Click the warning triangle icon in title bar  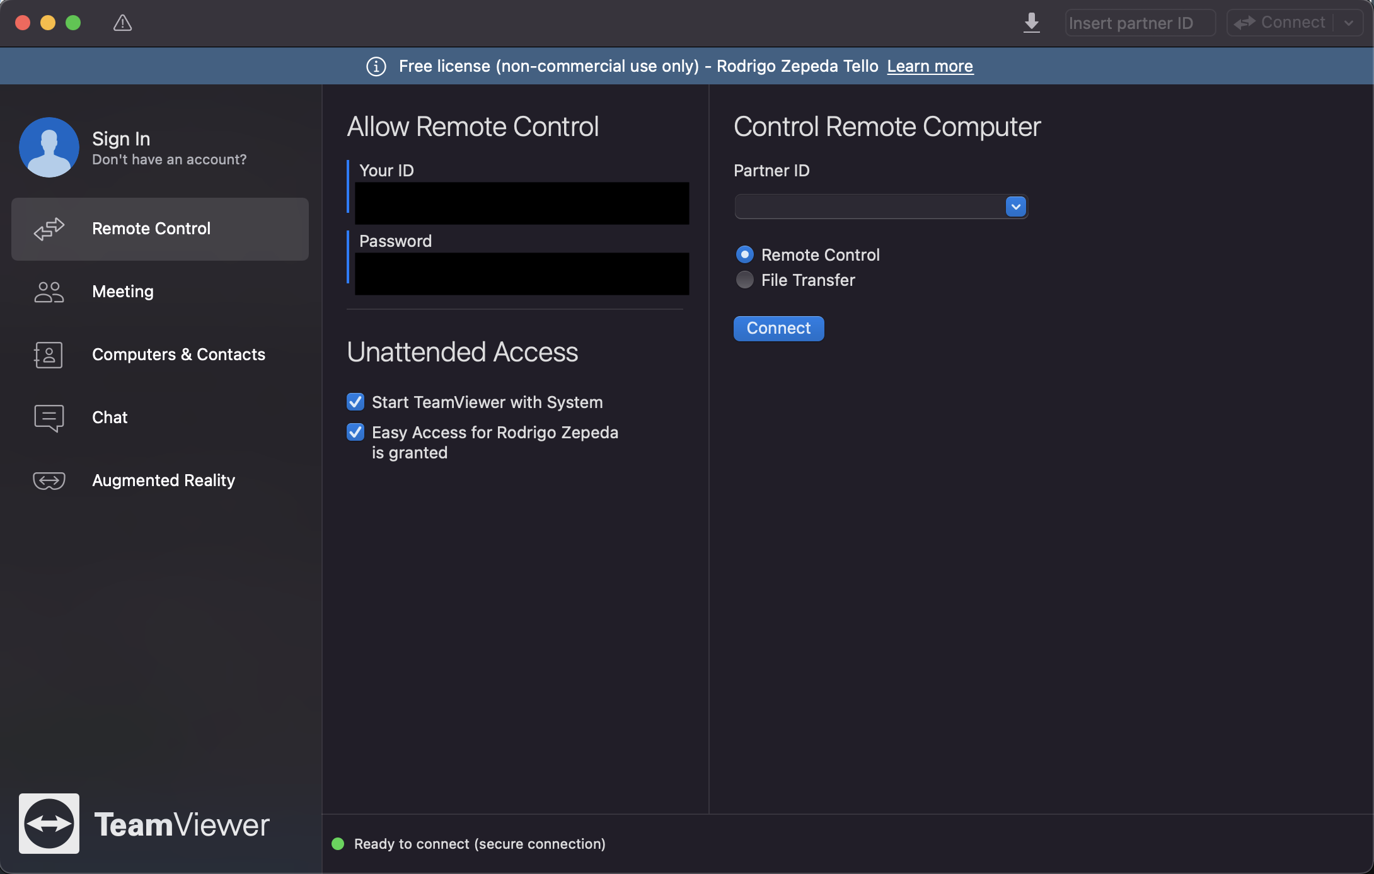122,23
